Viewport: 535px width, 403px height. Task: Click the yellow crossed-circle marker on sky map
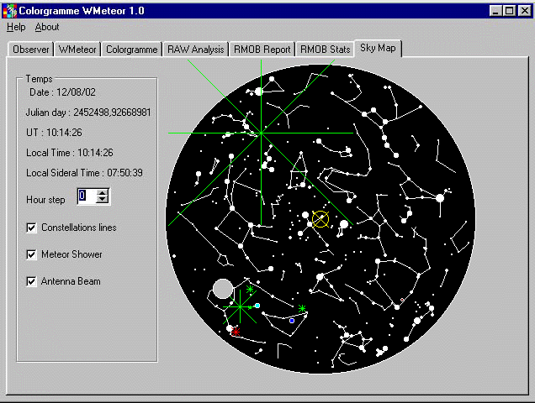pos(320,219)
